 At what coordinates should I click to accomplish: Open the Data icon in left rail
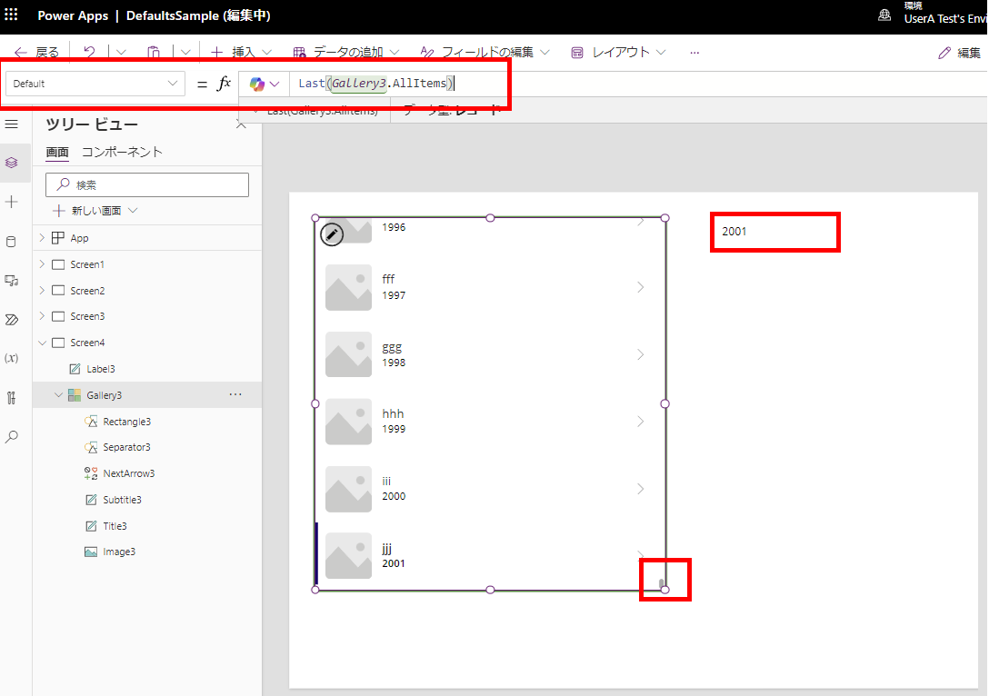coord(12,242)
